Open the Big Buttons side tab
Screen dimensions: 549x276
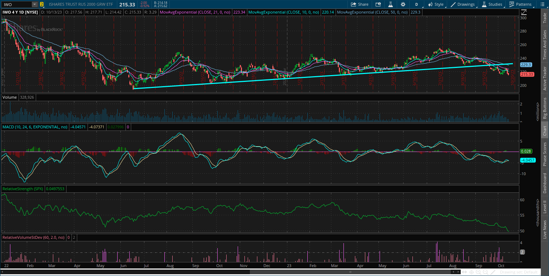pyautogui.click(x=545, y=108)
